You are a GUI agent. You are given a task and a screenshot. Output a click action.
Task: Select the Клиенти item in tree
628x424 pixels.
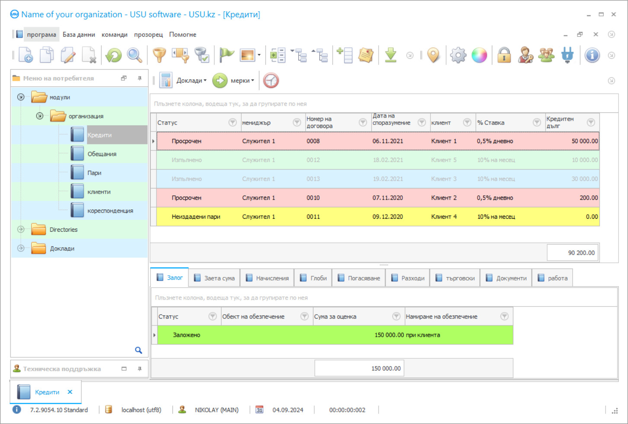coord(99,192)
